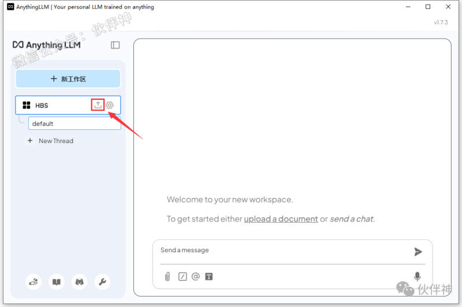Open slash commands menu icon

(182, 276)
